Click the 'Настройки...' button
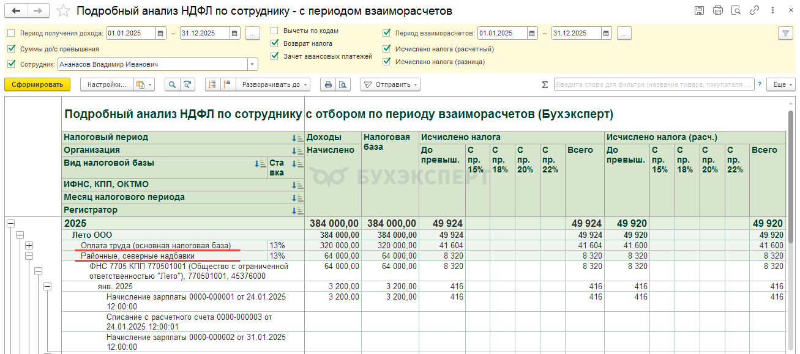Image resolution: width=800 pixels, height=354 pixels. [107, 85]
